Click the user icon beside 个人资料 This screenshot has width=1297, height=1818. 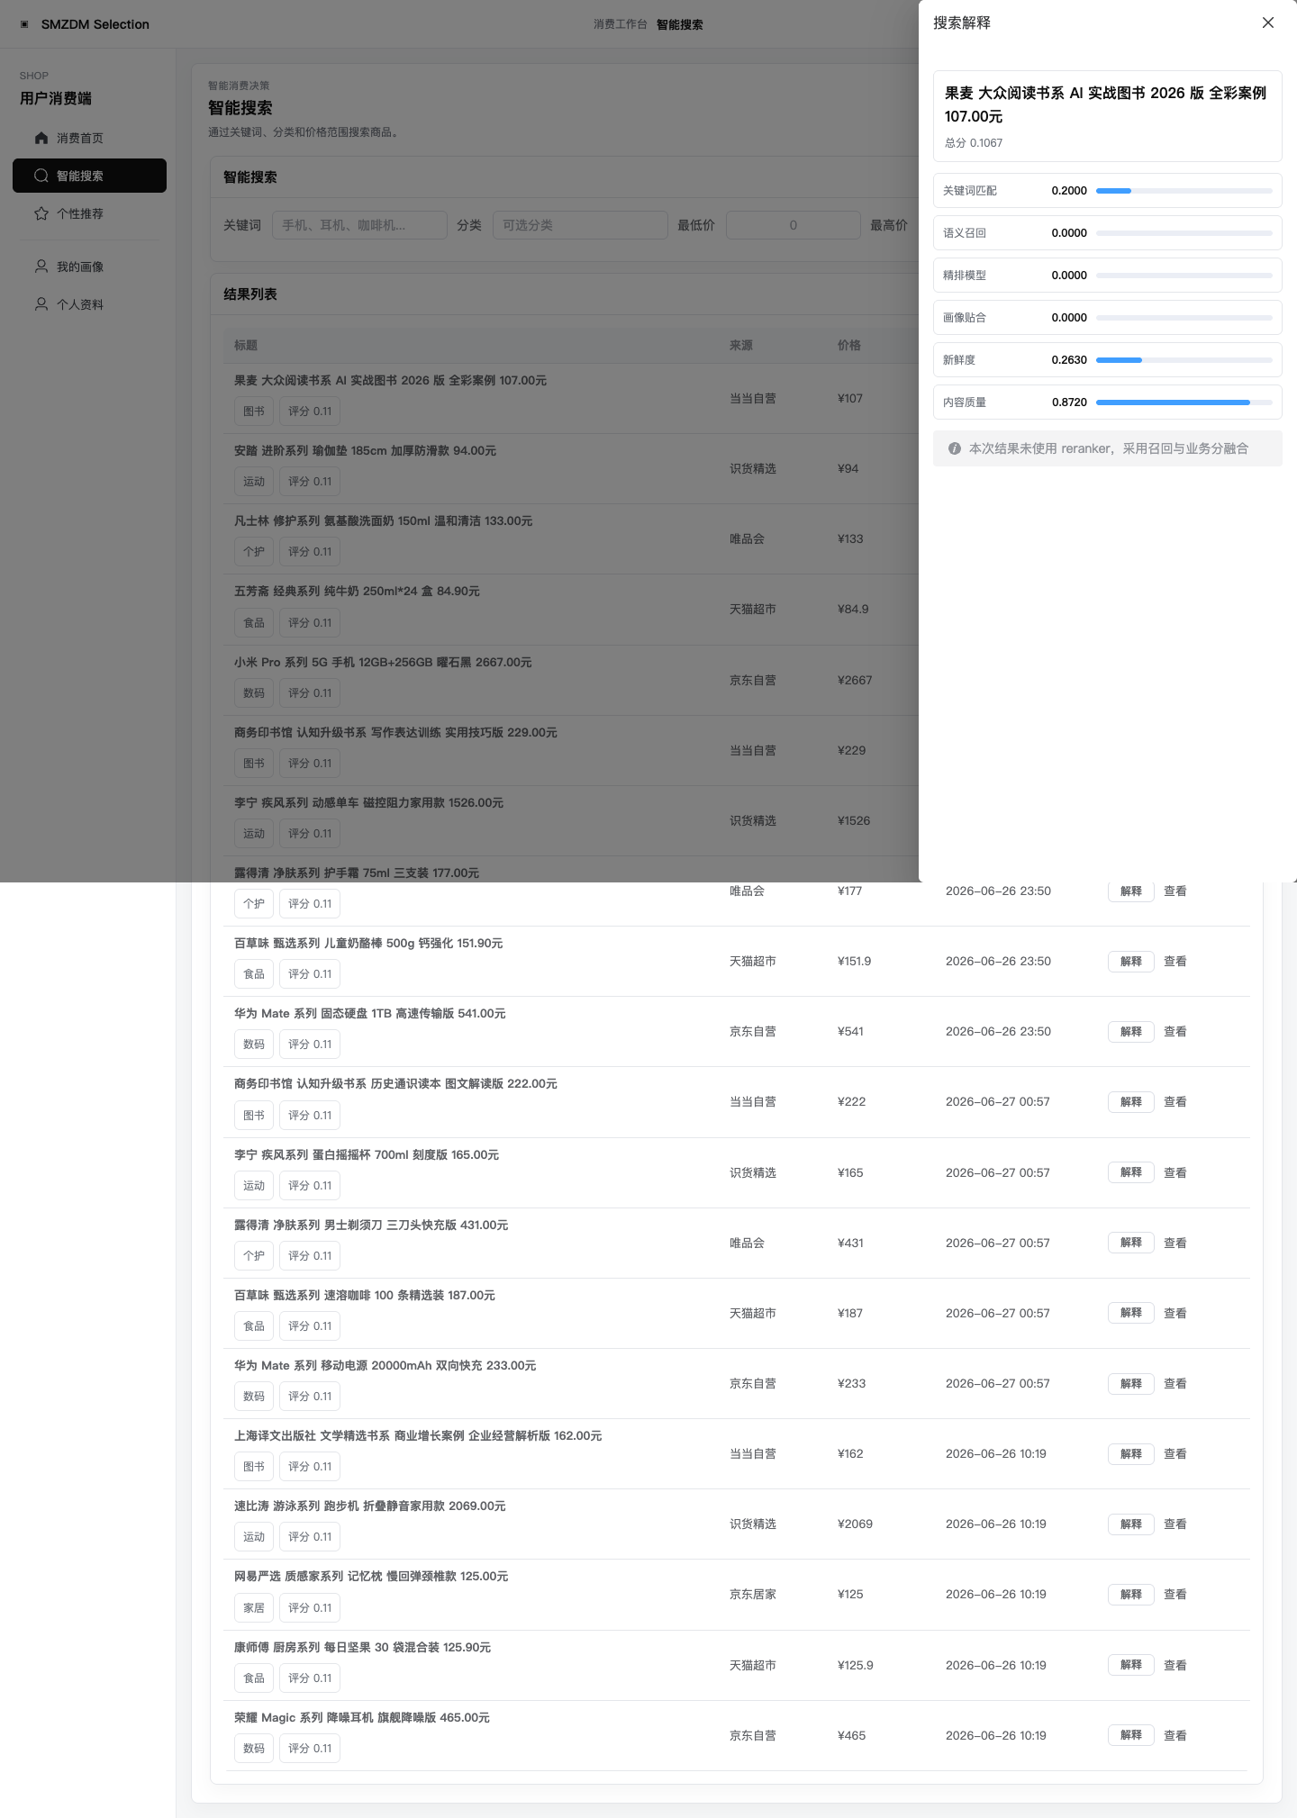coord(41,304)
